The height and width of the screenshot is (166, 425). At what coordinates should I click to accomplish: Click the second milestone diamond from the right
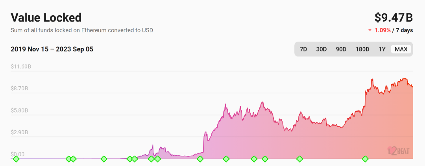[299, 159]
